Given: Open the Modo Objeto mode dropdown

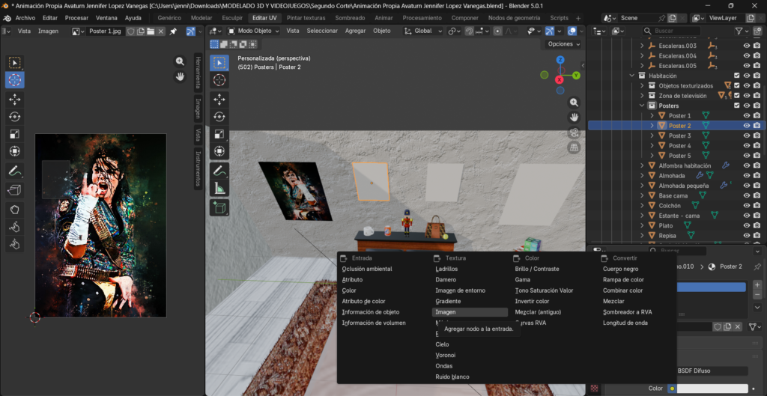Looking at the screenshot, I should click(253, 31).
